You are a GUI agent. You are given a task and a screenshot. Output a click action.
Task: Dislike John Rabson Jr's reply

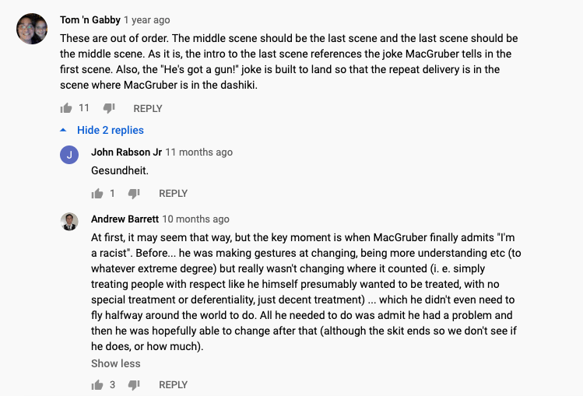(x=134, y=193)
